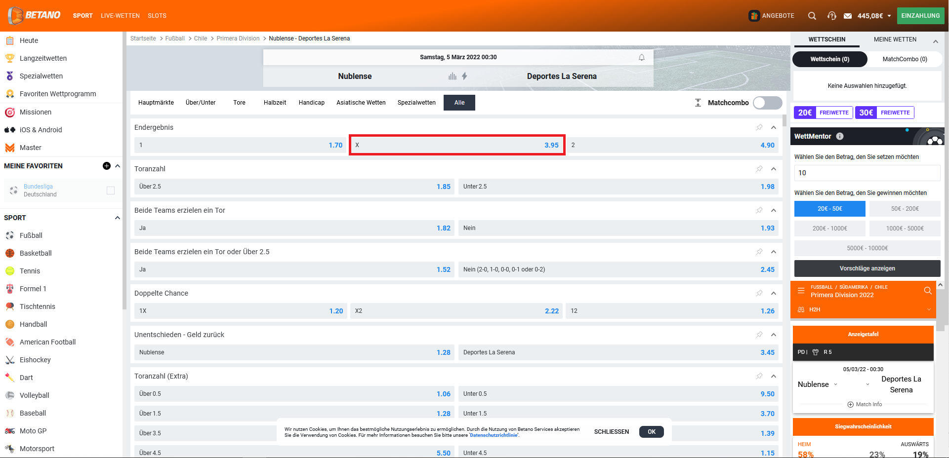This screenshot has height=458, width=949.
Task: Collapse Meine Favoriten section
Action: [118, 166]
